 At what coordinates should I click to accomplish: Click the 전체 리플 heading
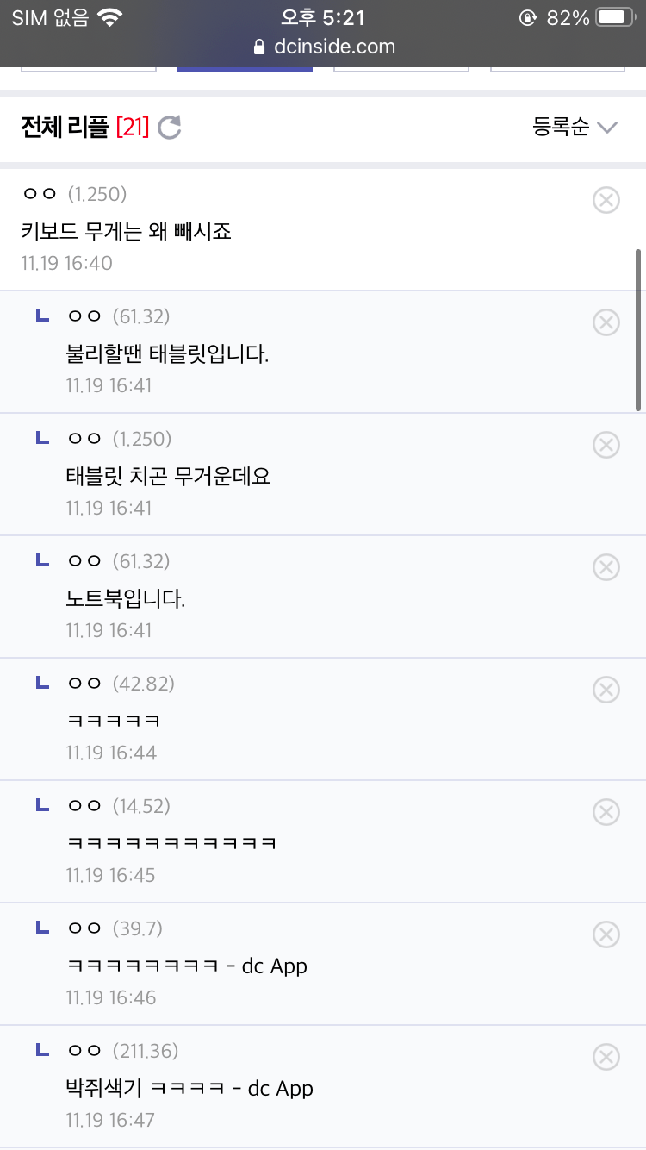[x=65, y=128]
